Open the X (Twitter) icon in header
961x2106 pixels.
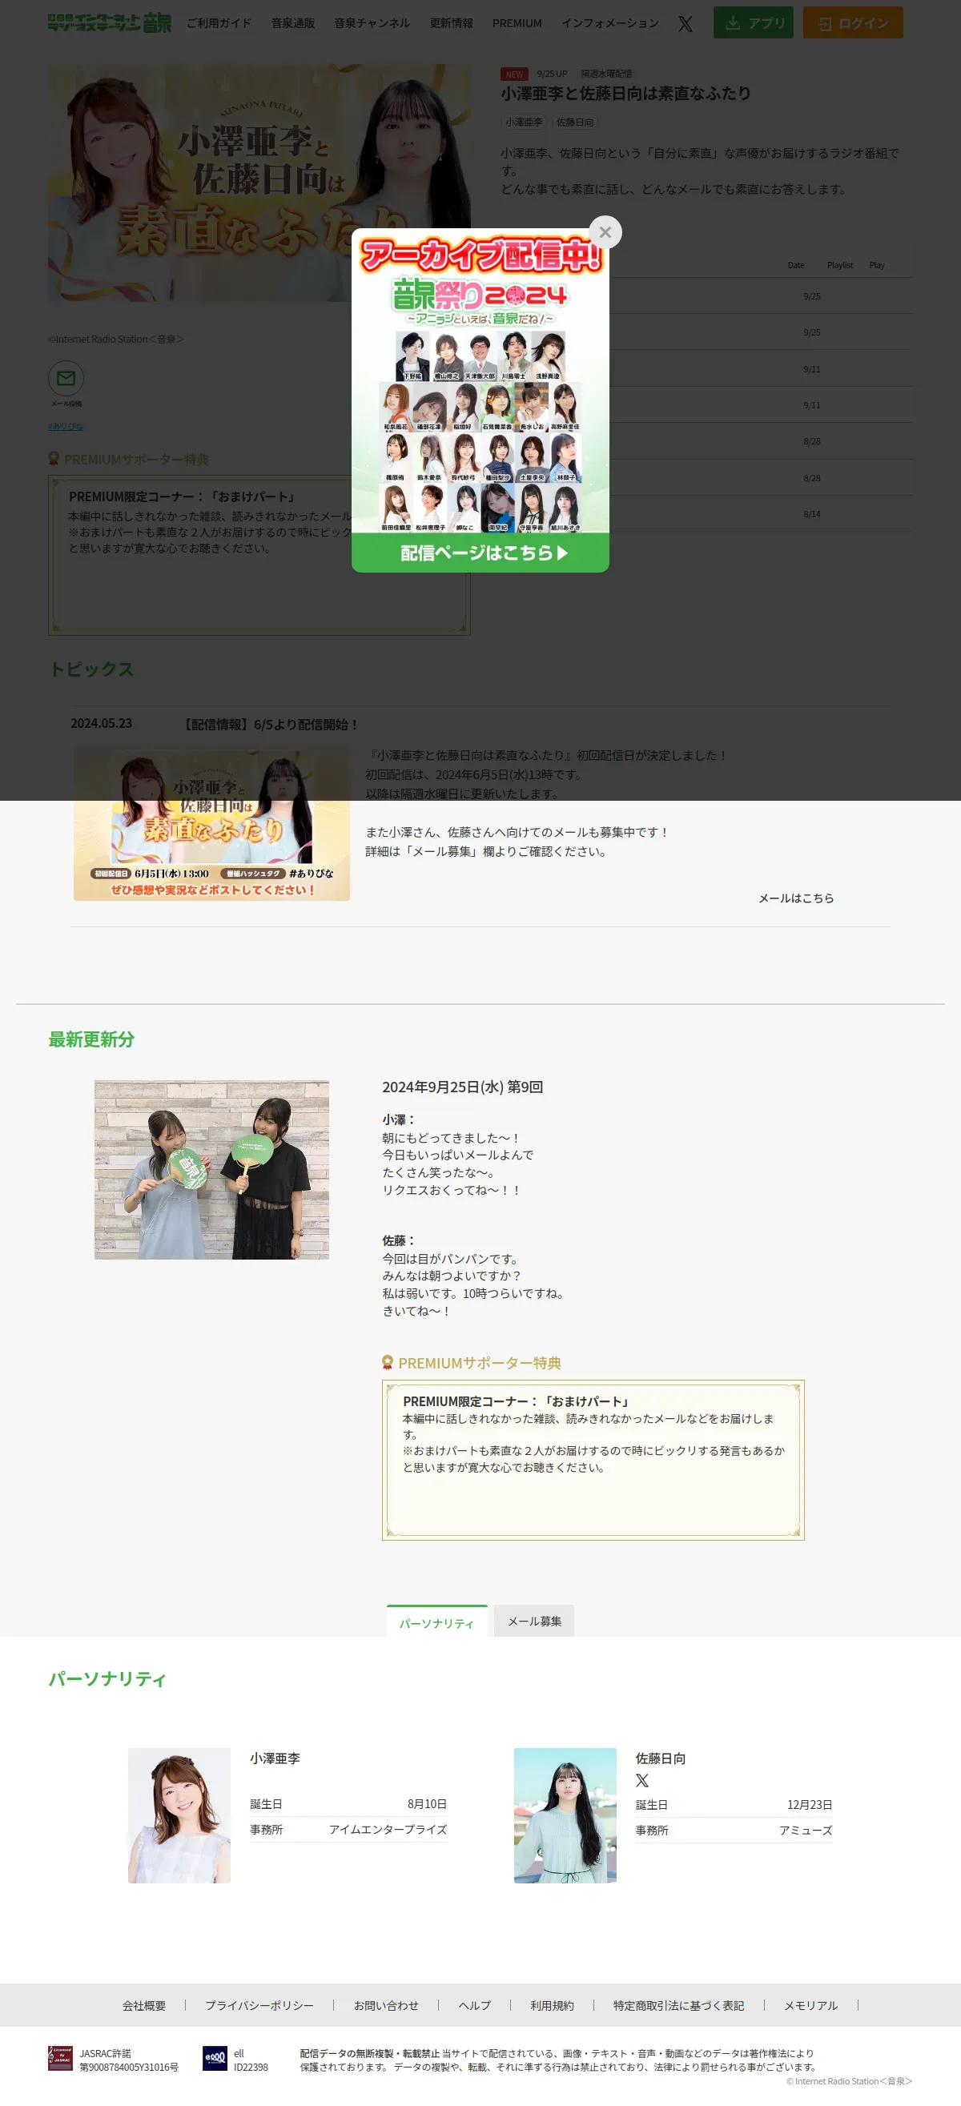coord(686,23)
